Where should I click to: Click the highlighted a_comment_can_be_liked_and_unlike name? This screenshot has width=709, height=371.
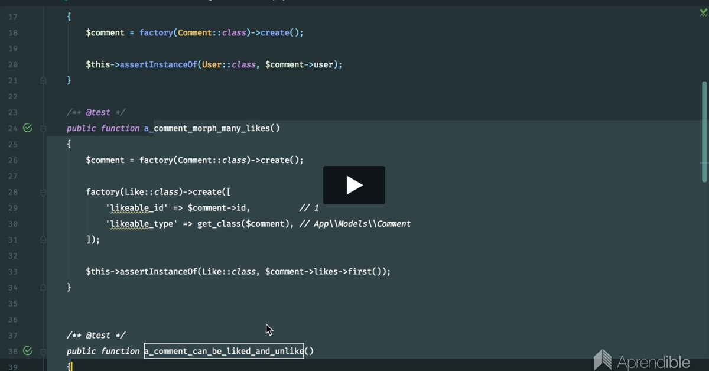coord(224,351)
